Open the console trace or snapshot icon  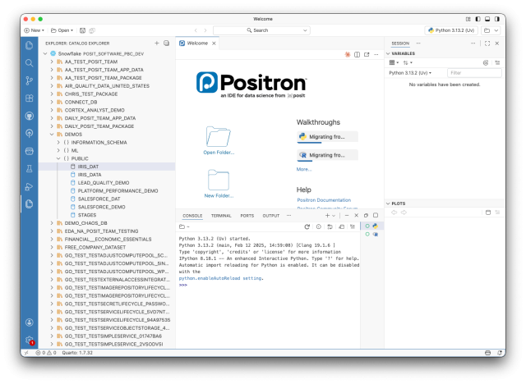click(341, 226)
